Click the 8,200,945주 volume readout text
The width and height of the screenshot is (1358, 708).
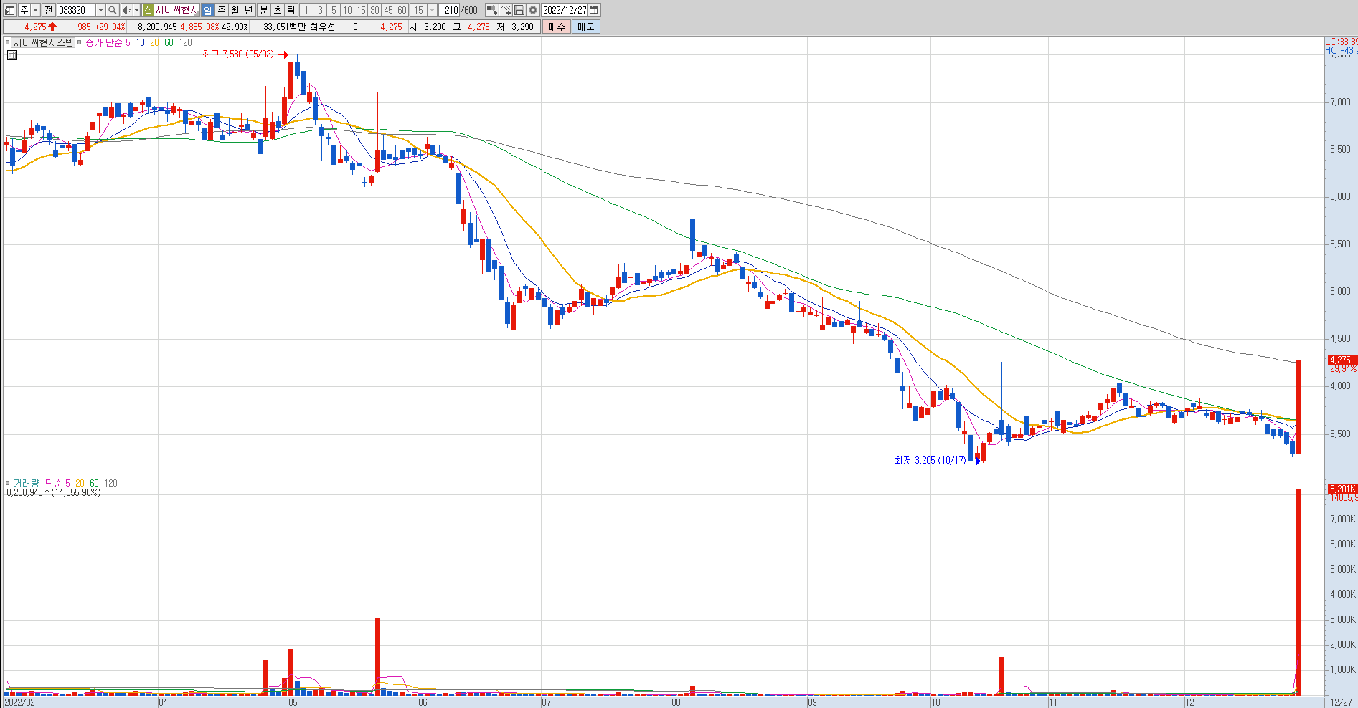(54, 493)
